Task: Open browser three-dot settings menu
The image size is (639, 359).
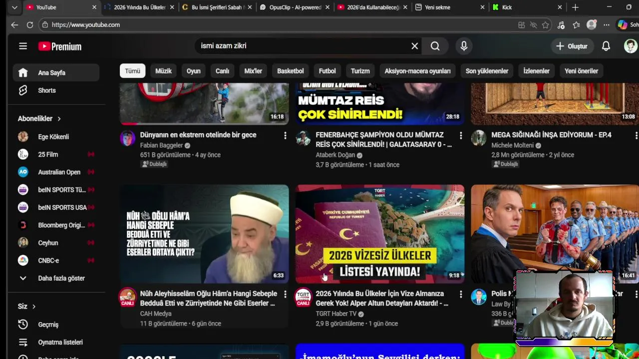Action: pyautogui.click(x=606, y=25)
